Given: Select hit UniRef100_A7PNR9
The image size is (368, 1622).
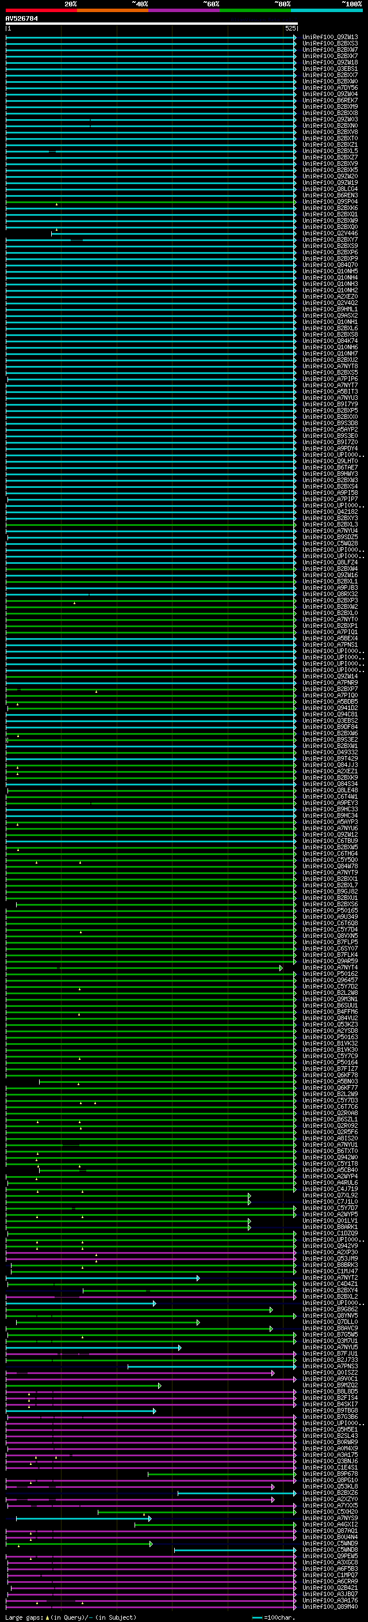Looking at the screenshot, I should [330, 682].
